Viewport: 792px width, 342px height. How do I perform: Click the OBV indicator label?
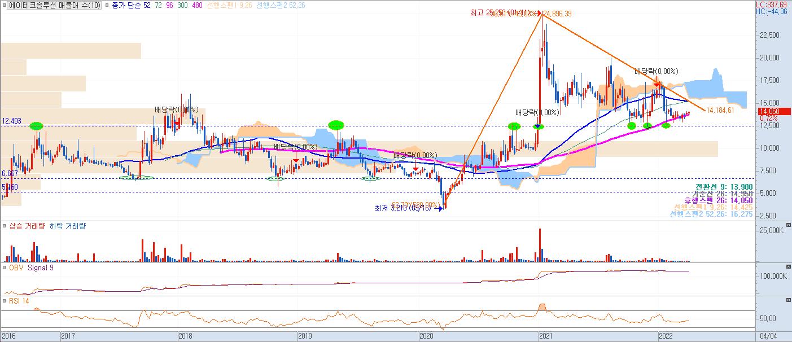tap(16, 268)
